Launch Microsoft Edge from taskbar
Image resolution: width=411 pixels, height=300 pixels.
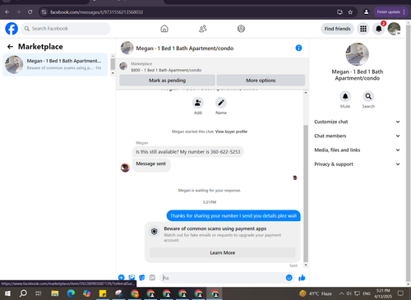(71, 293)
